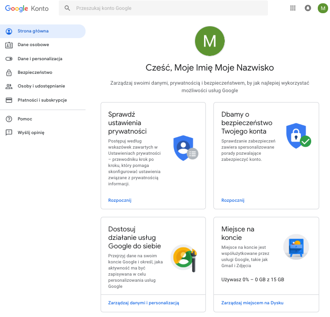Open the account avatar in top bar
The height and width of the screenshot is (317, 330).
pos(322,8)
